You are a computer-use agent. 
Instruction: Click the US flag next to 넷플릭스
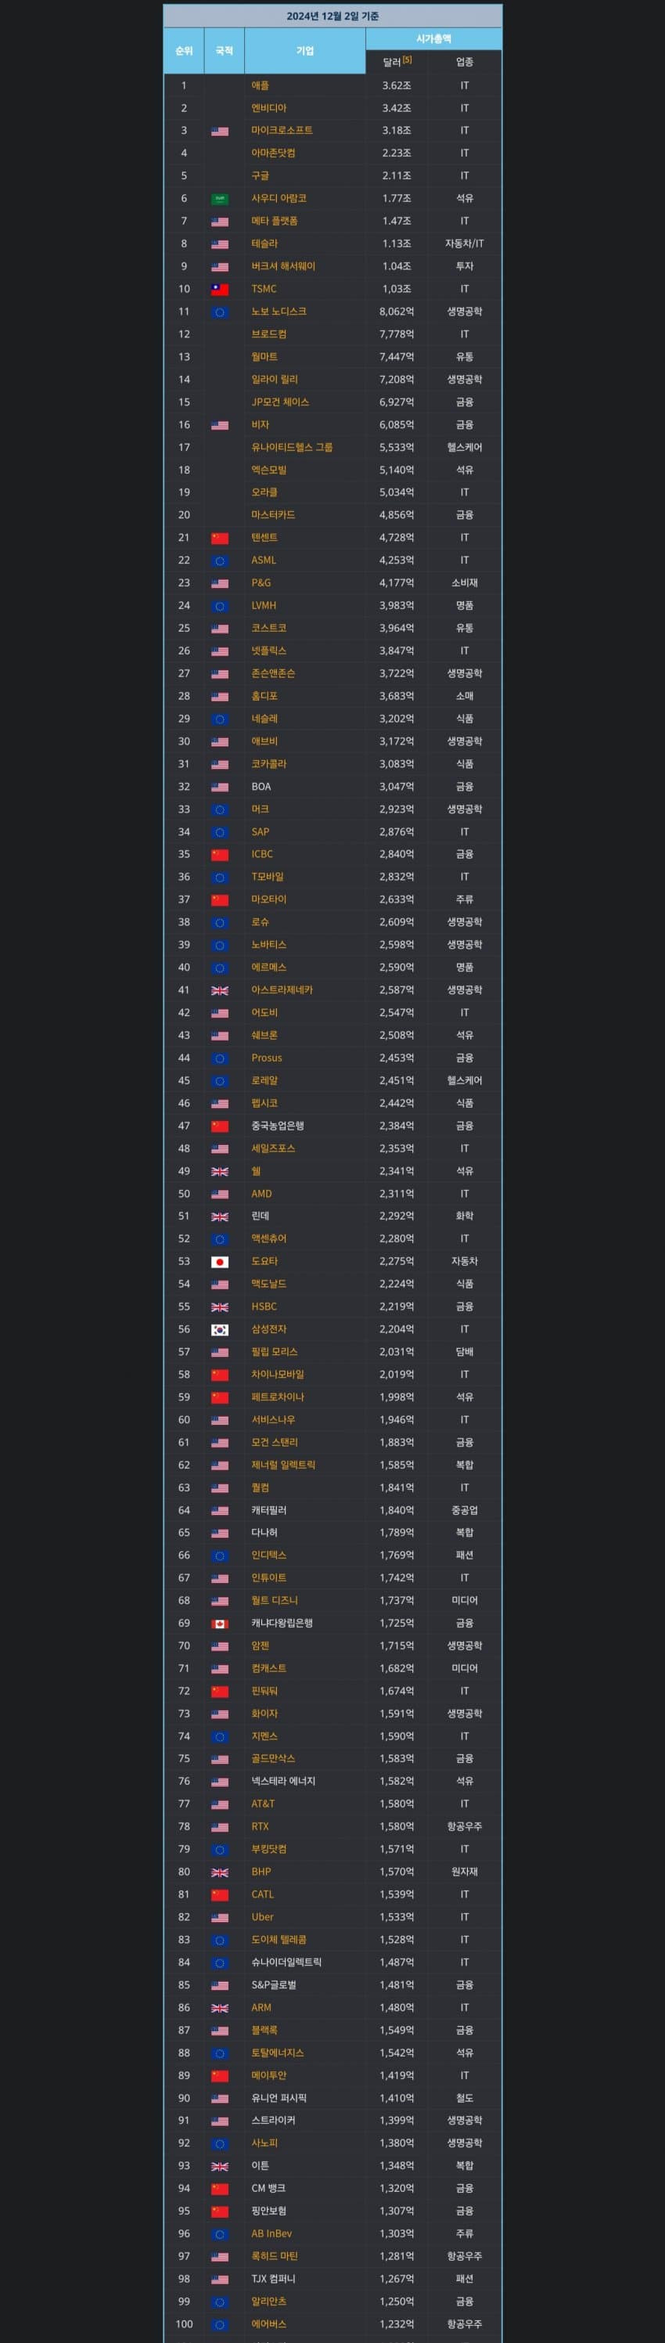click(x=220, y=651)
